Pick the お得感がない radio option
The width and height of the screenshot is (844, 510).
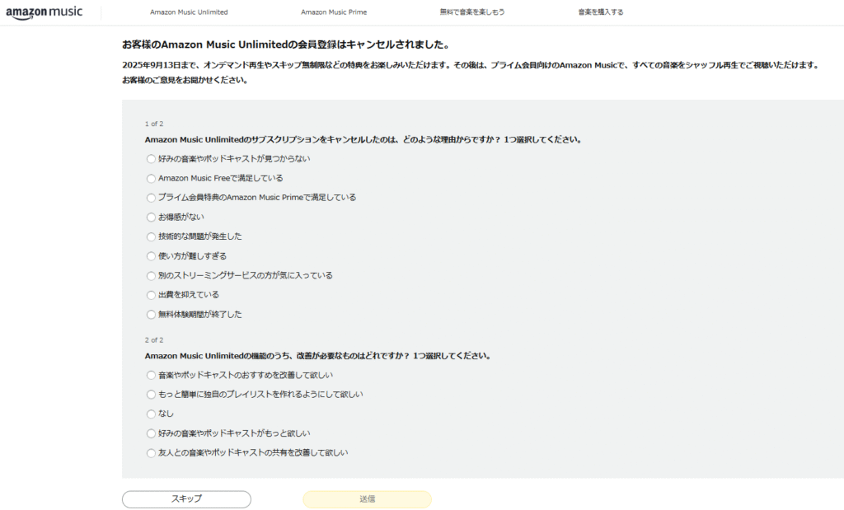(x=152, y=218)
